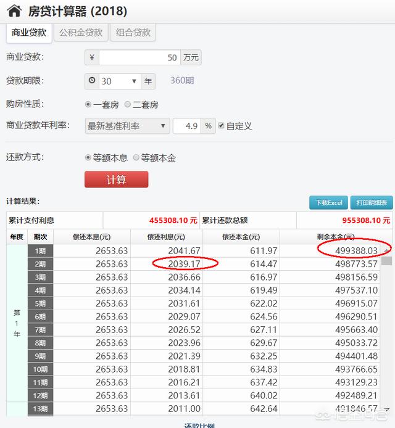Click the 偿还利息(元) column header
The height and width of the screenshot is (428, 395).
coord(166,237)
